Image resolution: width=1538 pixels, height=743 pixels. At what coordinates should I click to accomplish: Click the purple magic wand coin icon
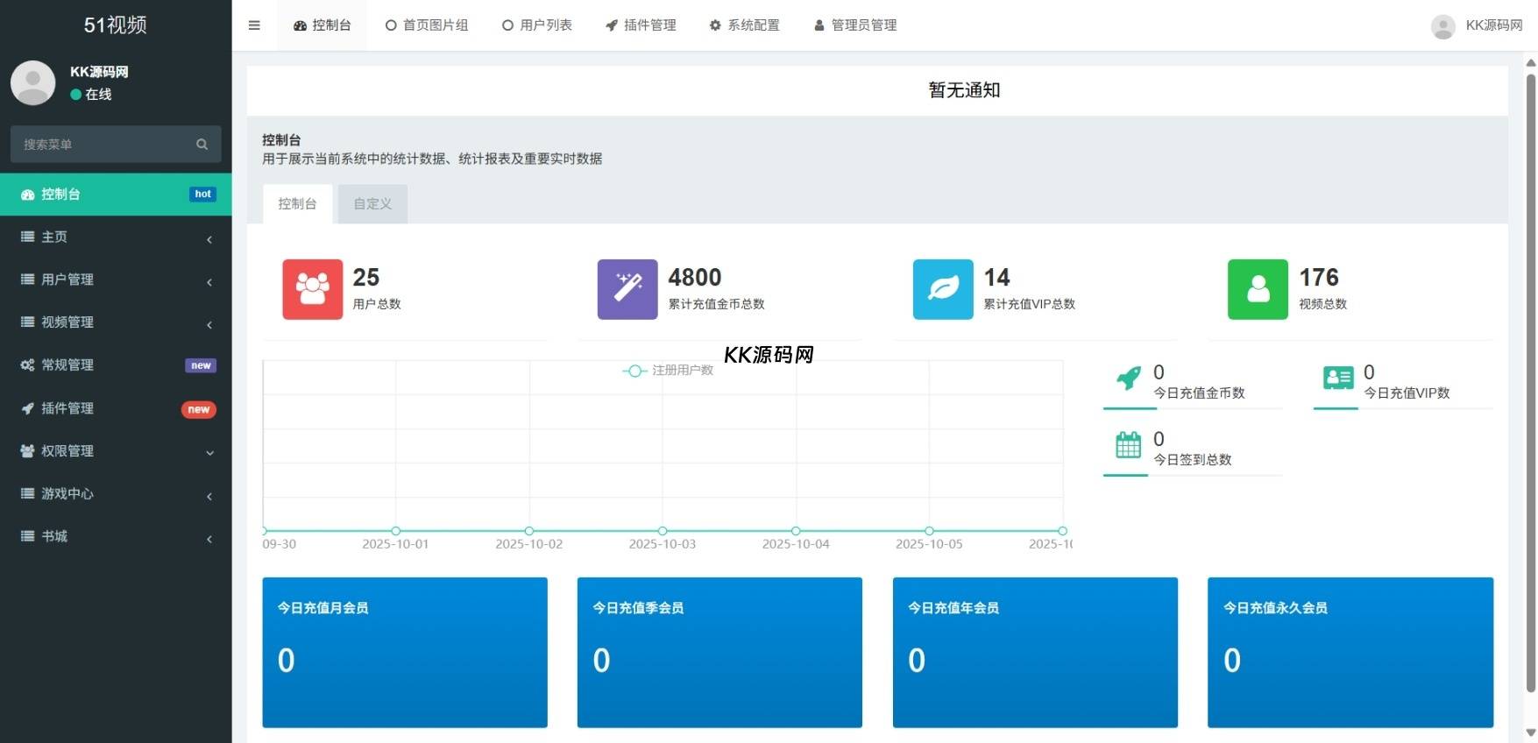tap(627, 289)
